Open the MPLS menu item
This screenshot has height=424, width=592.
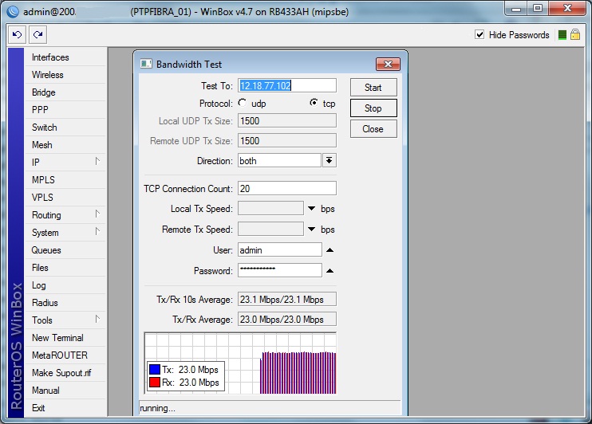click(65, 180)
